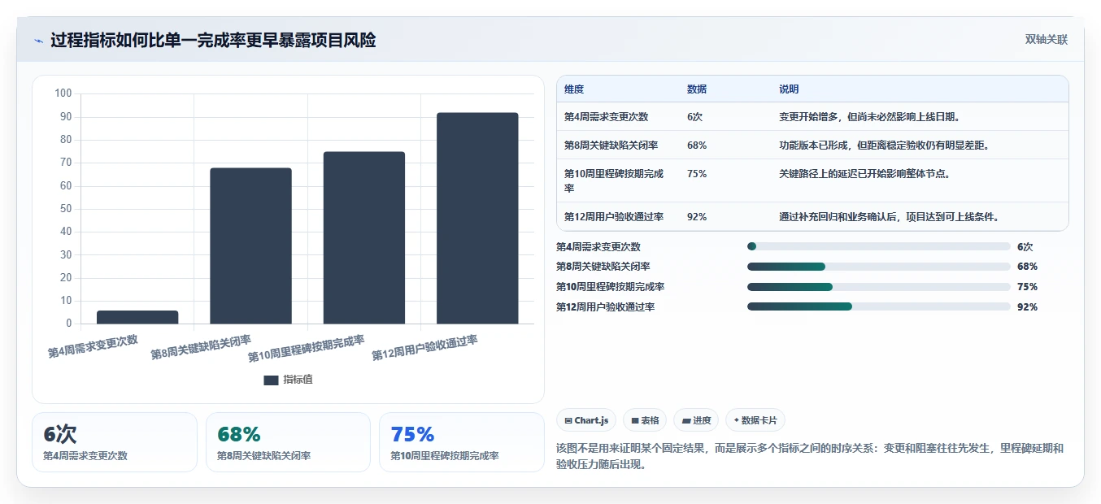Click progress label 第8周关键缺陷关闭率

point(603,267)
